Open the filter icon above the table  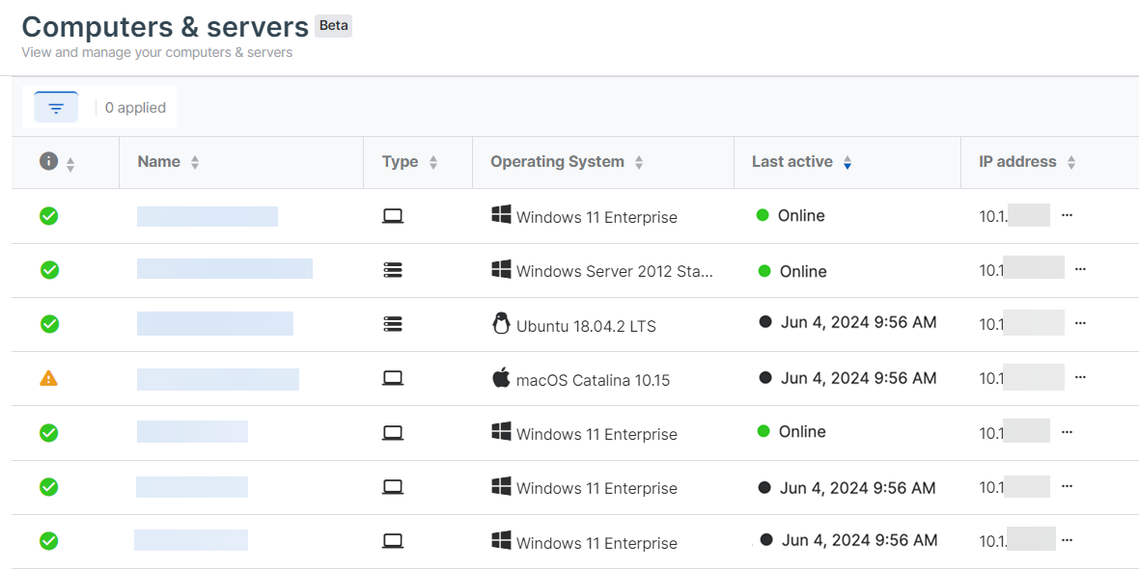point(55,106)
